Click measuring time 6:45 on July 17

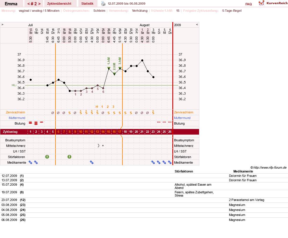[x=58, y=39]
